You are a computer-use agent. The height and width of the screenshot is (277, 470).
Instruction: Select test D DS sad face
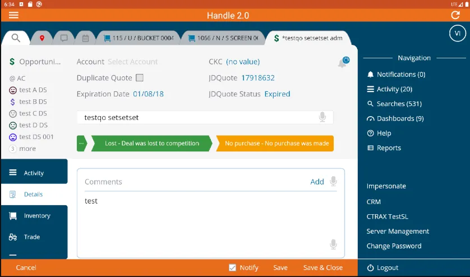28,125
